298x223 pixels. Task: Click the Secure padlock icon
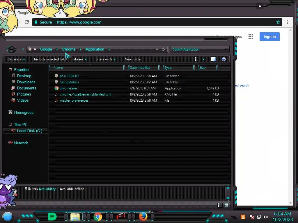point(36,22)
